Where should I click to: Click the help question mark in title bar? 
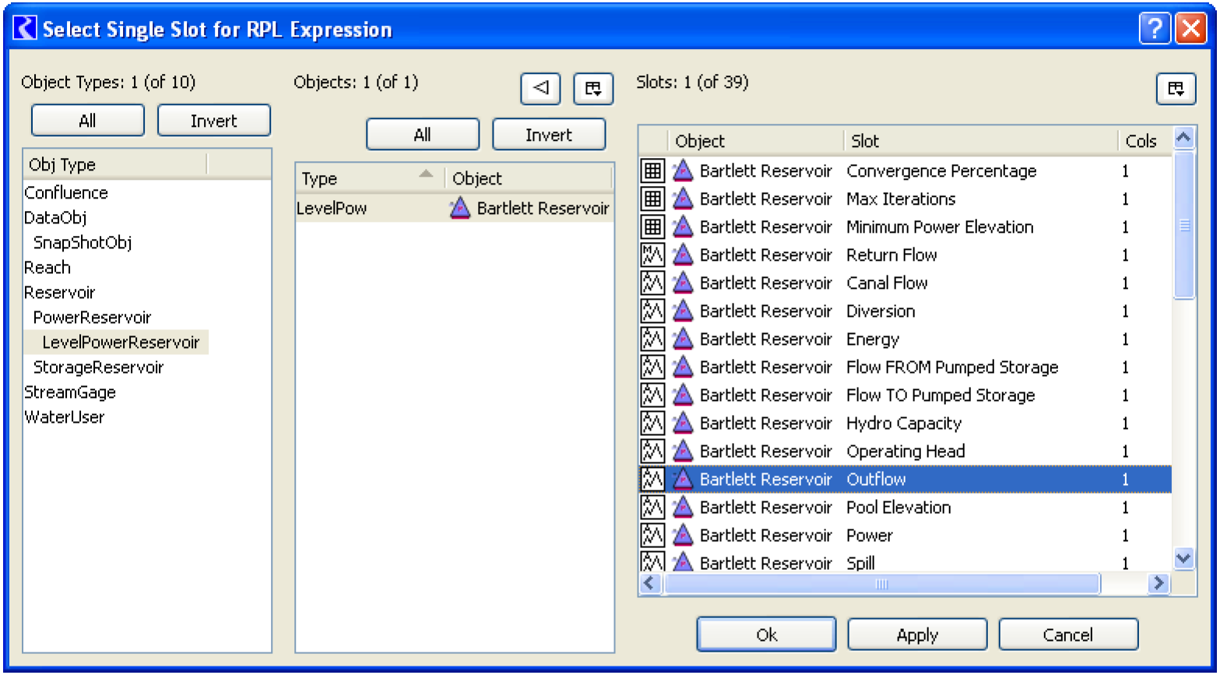pyautogui.click(x=1154, y=30)
